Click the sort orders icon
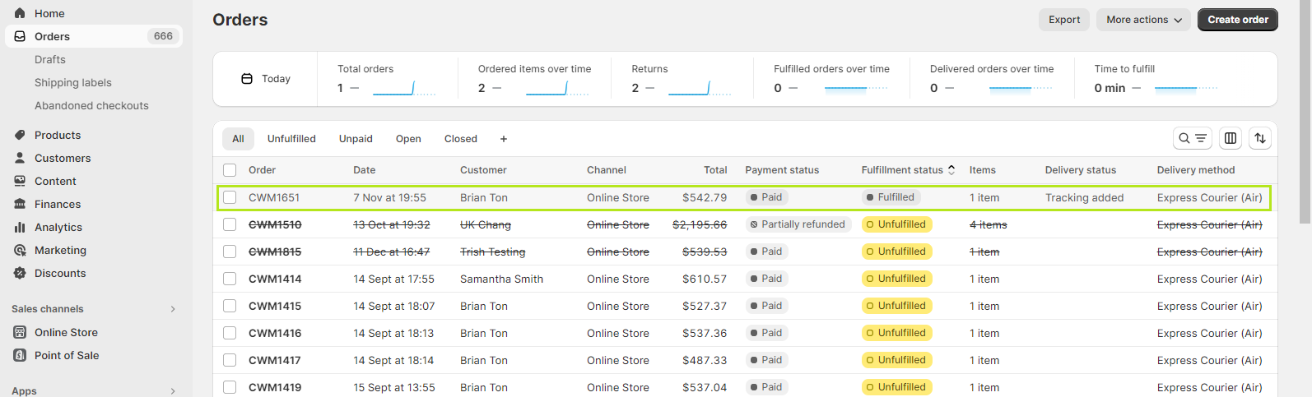 click(1259, 138)
